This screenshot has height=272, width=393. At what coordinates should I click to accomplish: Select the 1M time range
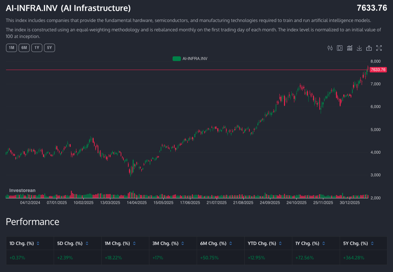(11, 48)
